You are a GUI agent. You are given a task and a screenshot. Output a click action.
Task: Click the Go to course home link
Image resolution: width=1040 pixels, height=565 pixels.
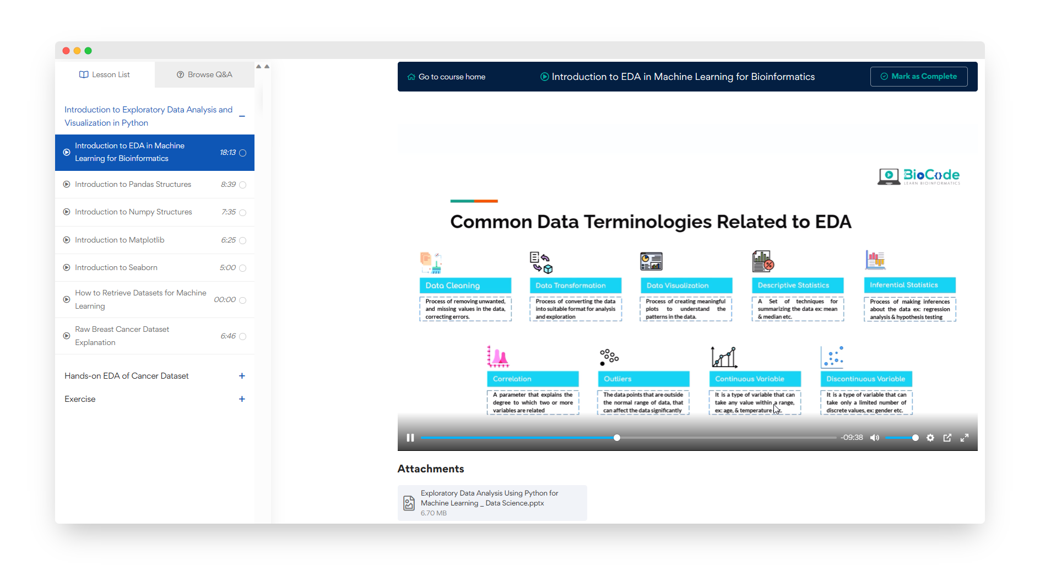click(x=452, y=77)
